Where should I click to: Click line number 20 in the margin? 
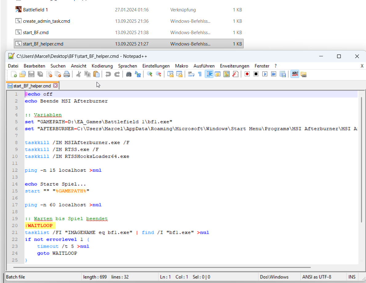[x=15, y=225]
